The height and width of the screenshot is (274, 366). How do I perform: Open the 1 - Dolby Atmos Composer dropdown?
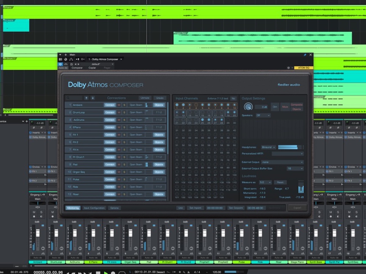[105, 59]
